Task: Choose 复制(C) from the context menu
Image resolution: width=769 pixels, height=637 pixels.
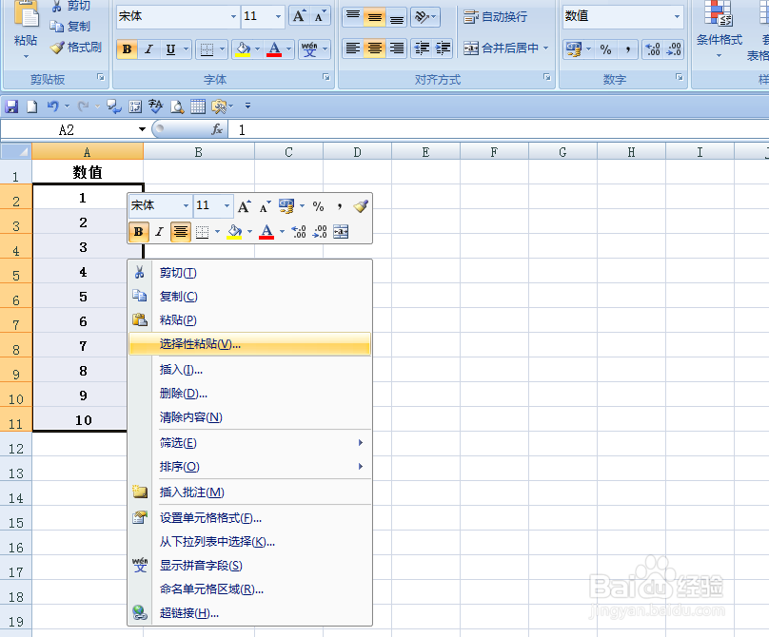Action: coord(249,297)
